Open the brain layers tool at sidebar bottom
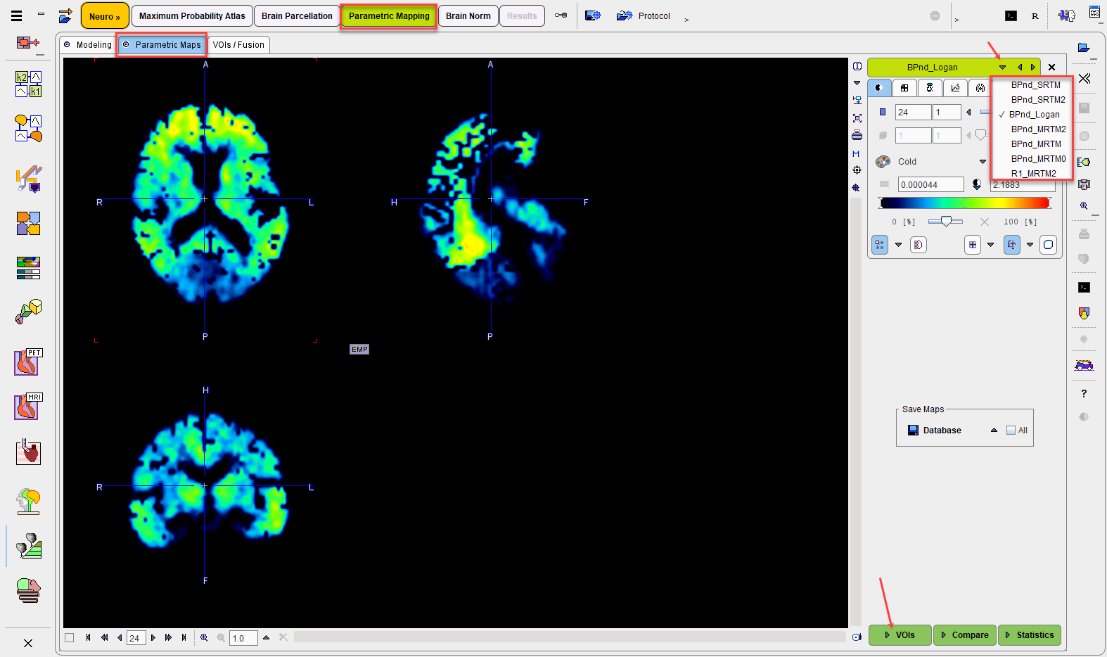Image resolution: width=1107 pixels, height=657 pixels. [x=28, y=590]
